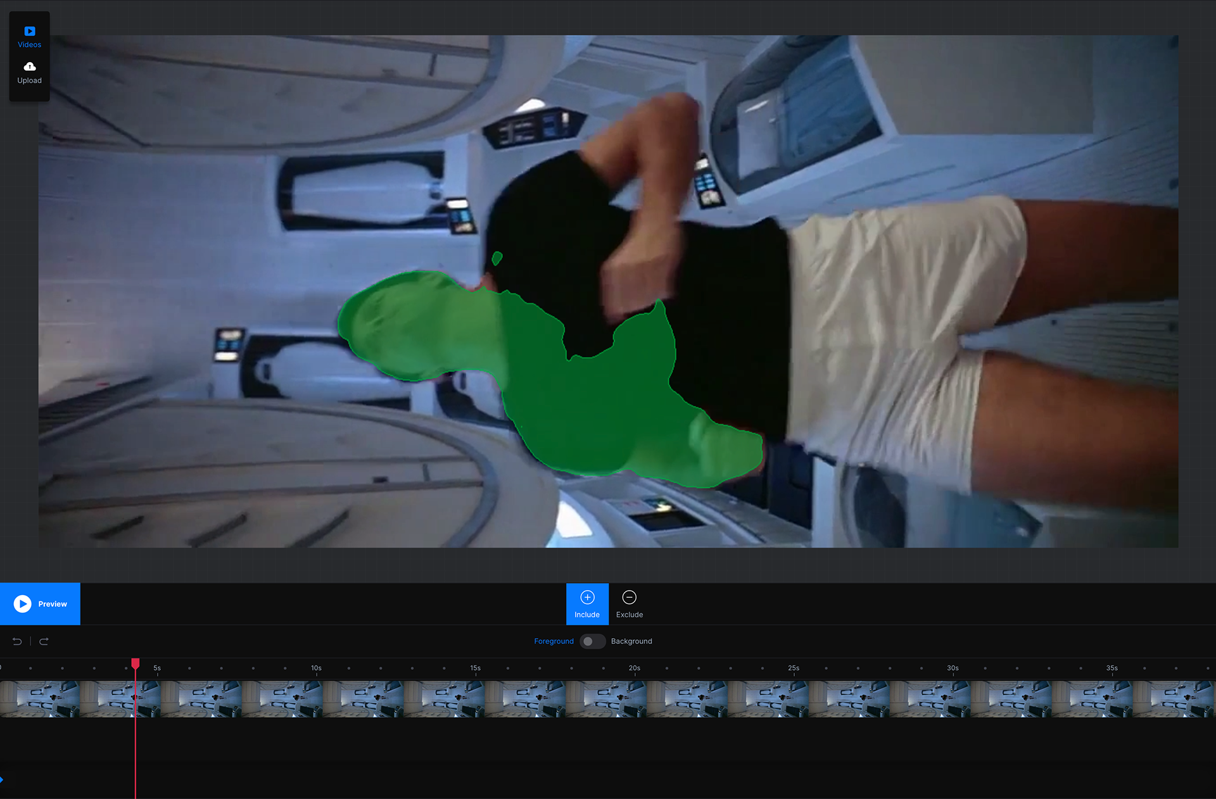Redo the last action

pos(44,641)
